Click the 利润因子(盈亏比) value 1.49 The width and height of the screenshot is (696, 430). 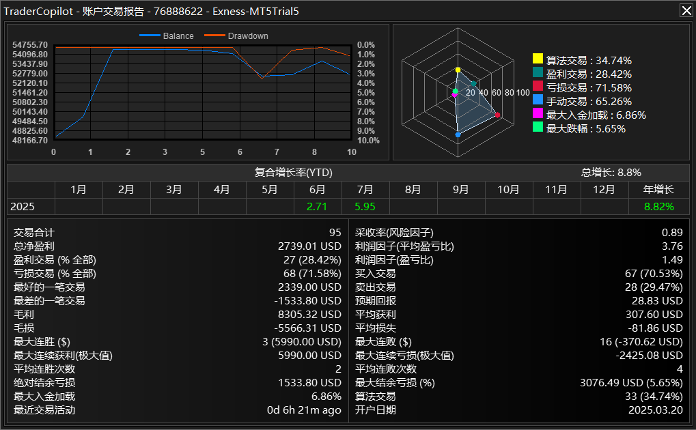pyautogui.click(x=672, y=259)
